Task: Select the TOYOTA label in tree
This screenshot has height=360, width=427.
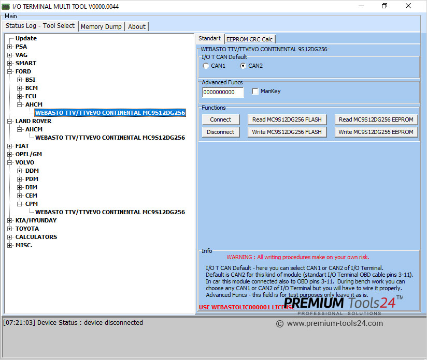Action: 27,229
